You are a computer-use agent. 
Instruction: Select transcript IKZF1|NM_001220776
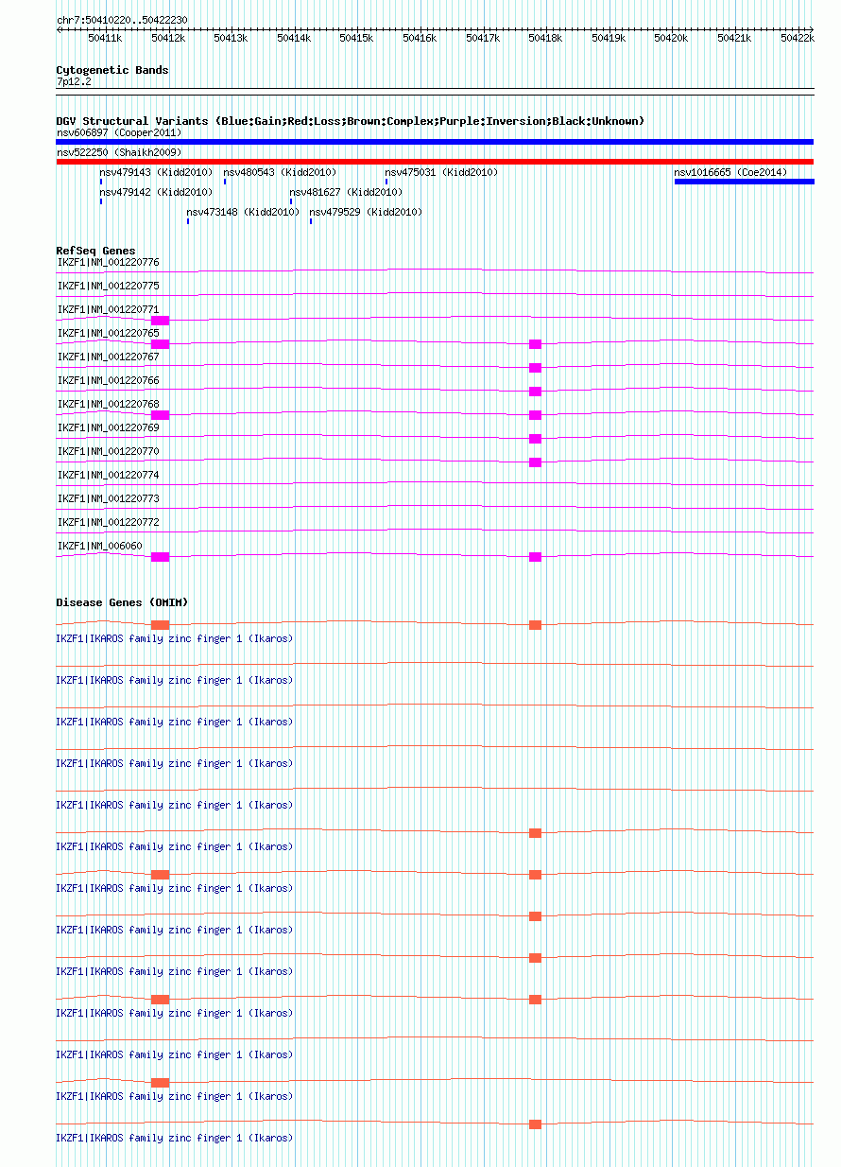click(109, 262)
